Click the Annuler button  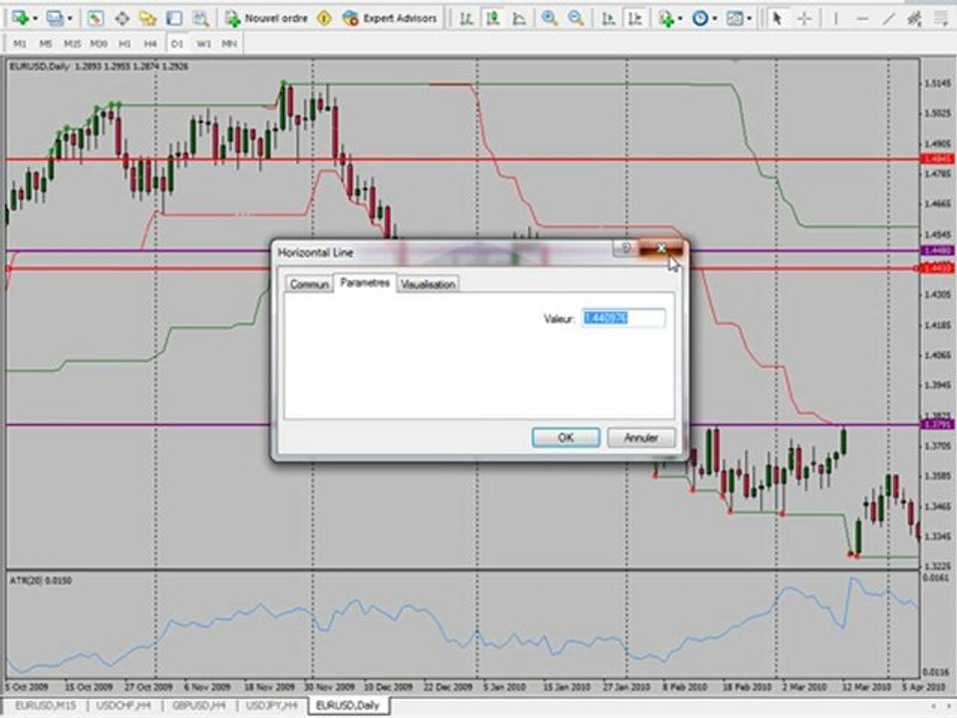coord(641,437)
